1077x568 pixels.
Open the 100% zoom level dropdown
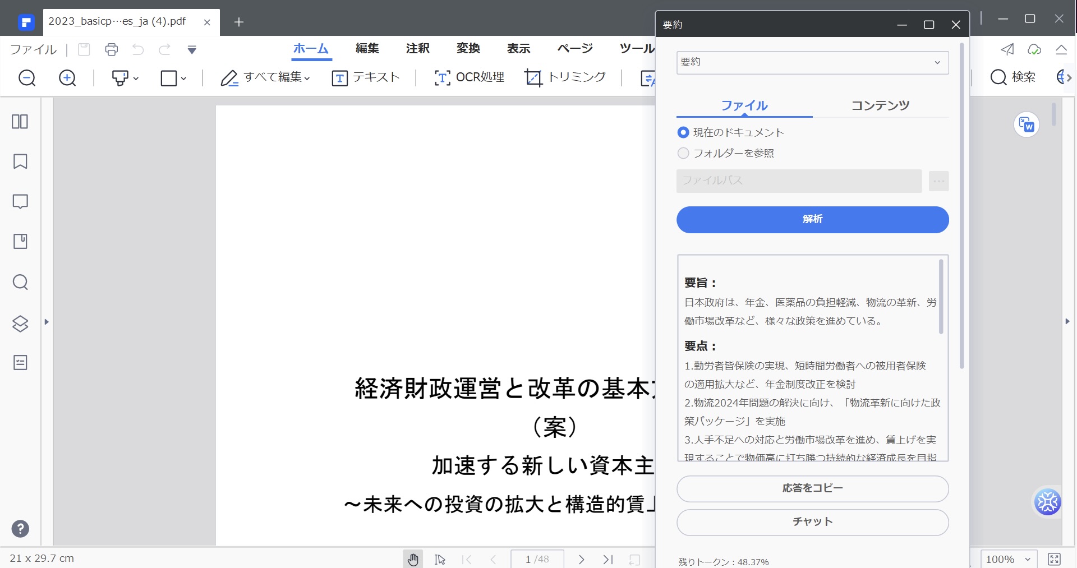[x=1009, y=559]
